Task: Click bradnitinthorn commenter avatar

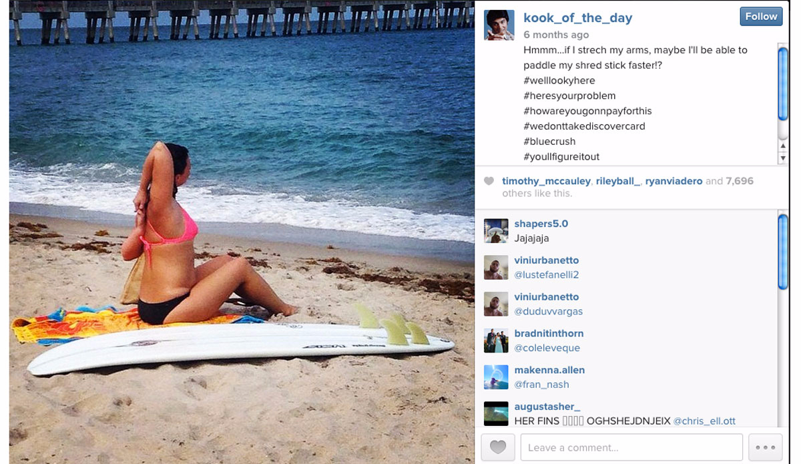Action: click(496, 340)
